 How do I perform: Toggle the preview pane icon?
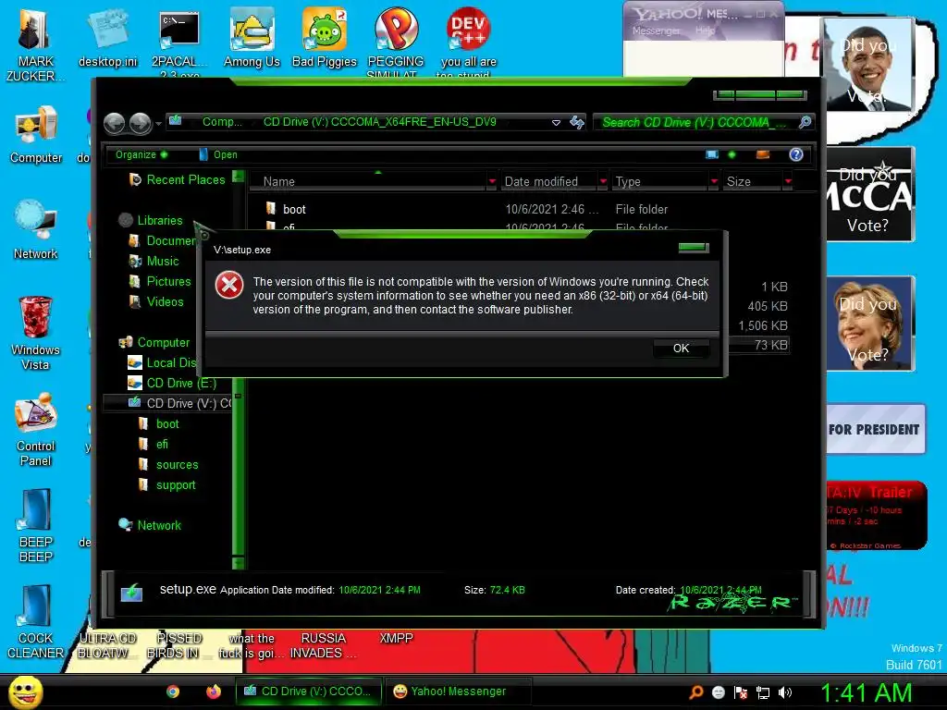coord(763,154)
